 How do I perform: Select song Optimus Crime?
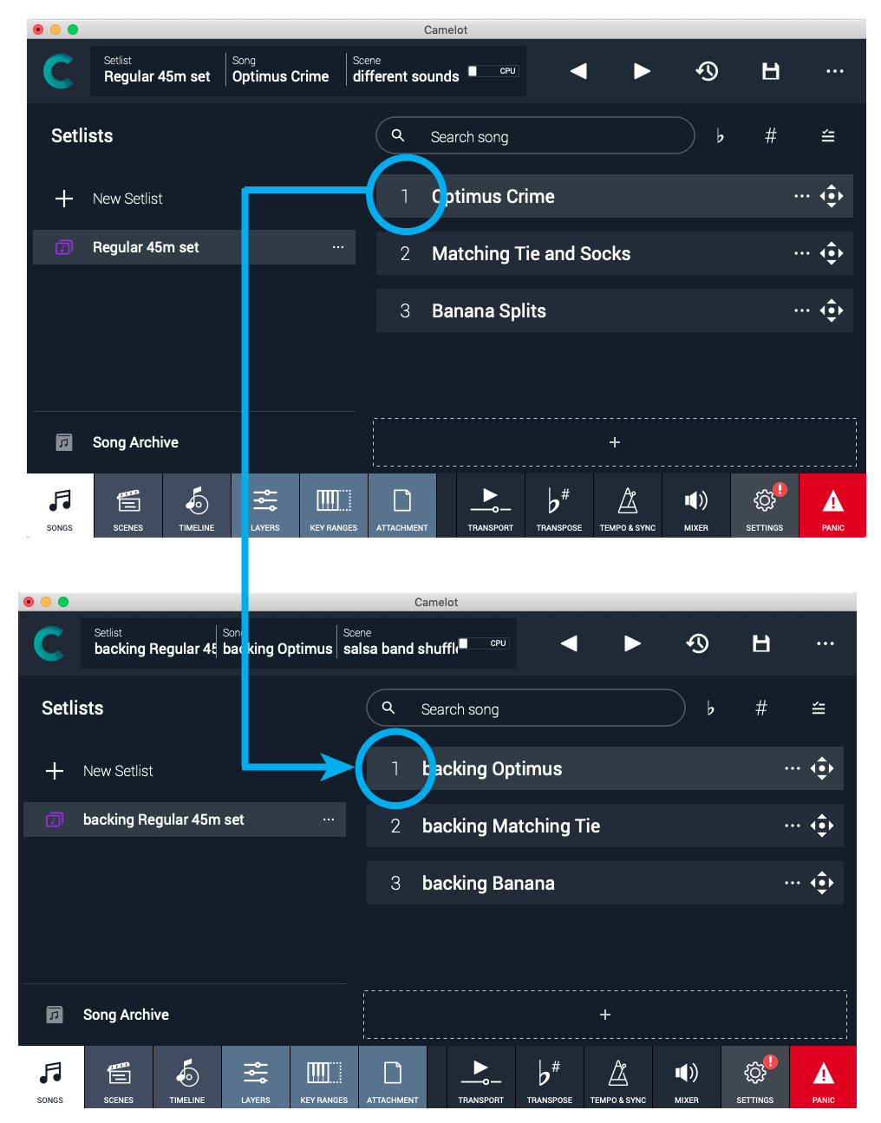(615, 196)
